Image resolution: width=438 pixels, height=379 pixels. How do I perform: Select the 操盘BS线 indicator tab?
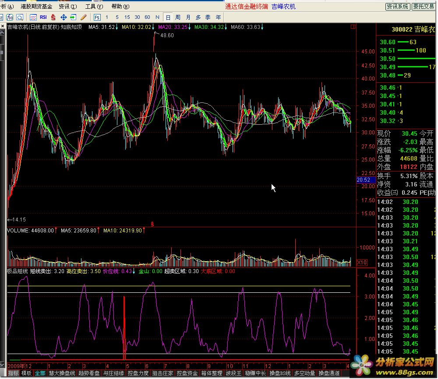[280, 373]
